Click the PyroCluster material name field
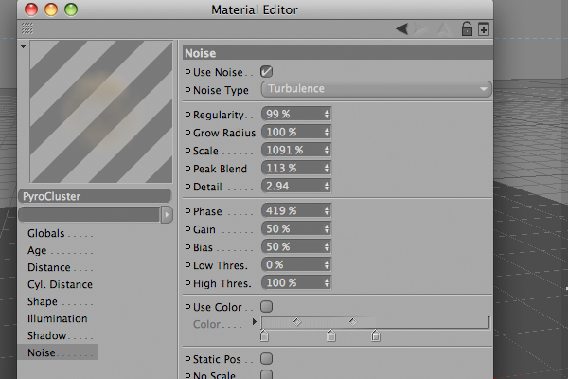Screen dimensions: 568x379 pos(95,196)
